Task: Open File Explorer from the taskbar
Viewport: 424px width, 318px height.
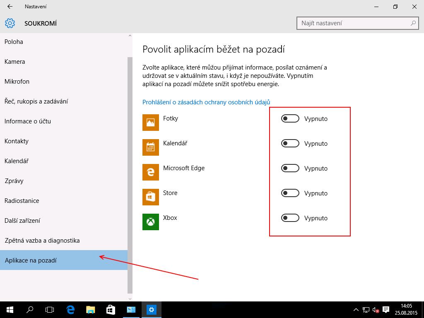Action: tap(90, 309)
